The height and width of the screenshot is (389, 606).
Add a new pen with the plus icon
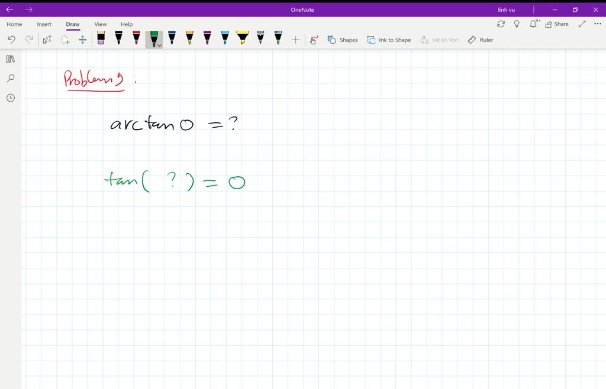(295, 39)
